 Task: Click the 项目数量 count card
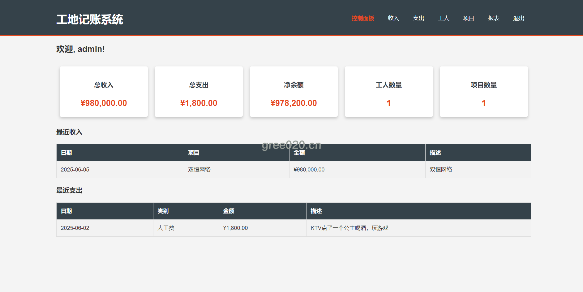click(484, 92)
